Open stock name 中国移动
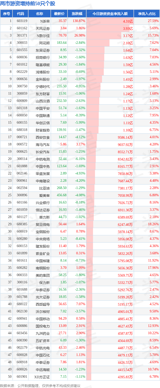This screenshot has height=388, width=160. pos(42,319)
